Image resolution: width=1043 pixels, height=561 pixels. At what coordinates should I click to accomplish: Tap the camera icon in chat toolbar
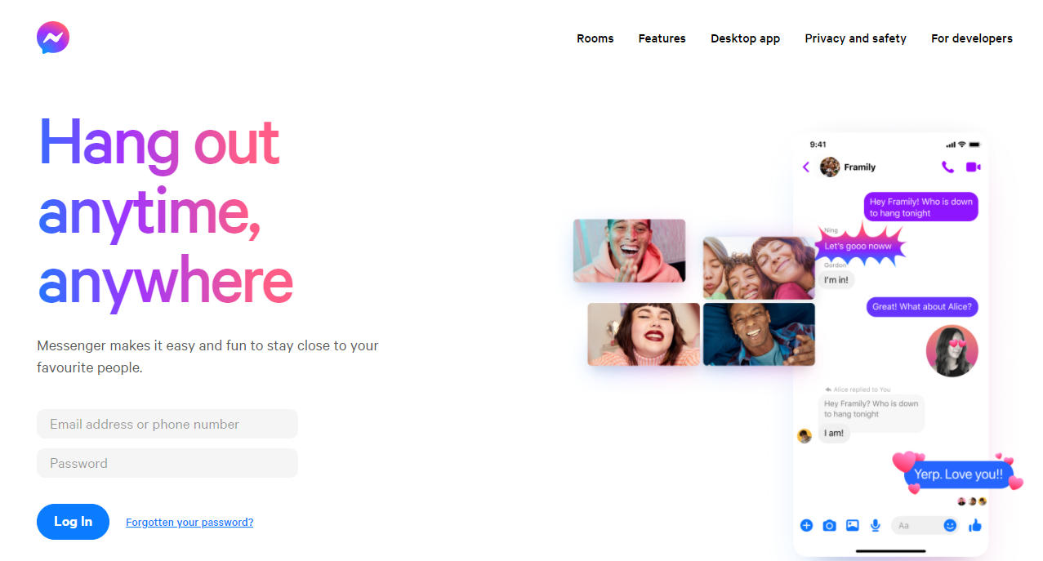[x=829, y=525]
